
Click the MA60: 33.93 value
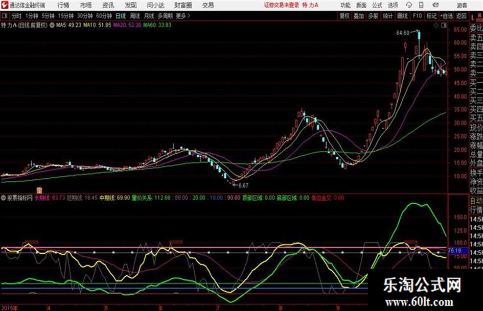click(157, 25)
